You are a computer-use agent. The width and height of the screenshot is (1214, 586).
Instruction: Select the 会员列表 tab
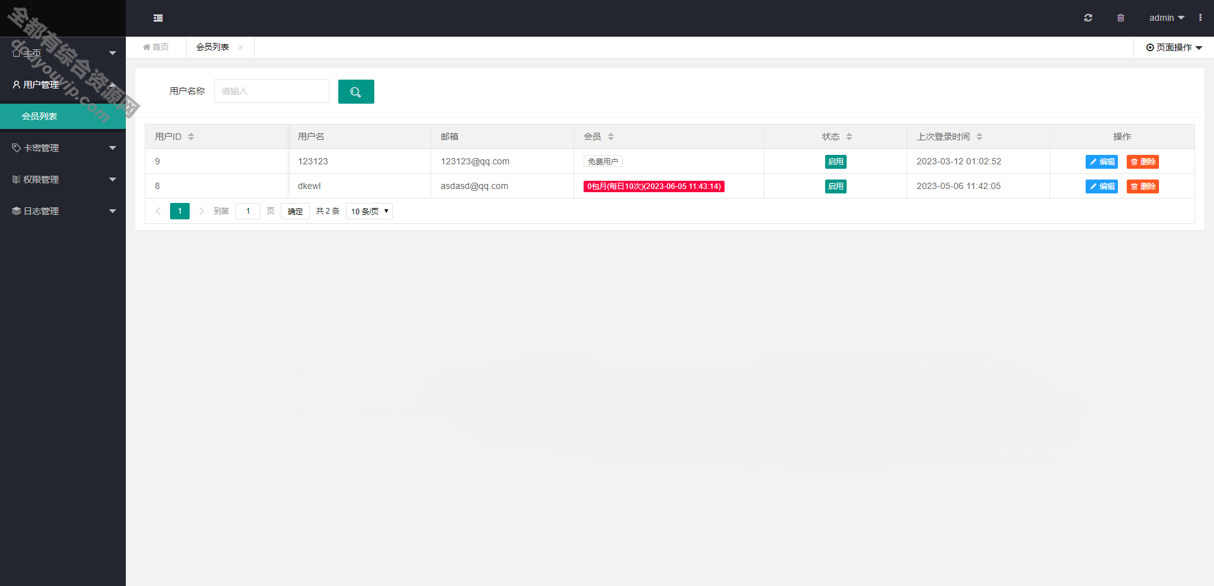(x=212, y=47)
